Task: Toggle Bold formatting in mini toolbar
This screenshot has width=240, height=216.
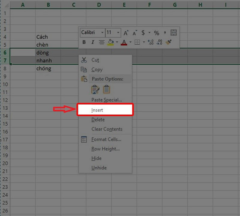Action: click(x=84, y=42)
